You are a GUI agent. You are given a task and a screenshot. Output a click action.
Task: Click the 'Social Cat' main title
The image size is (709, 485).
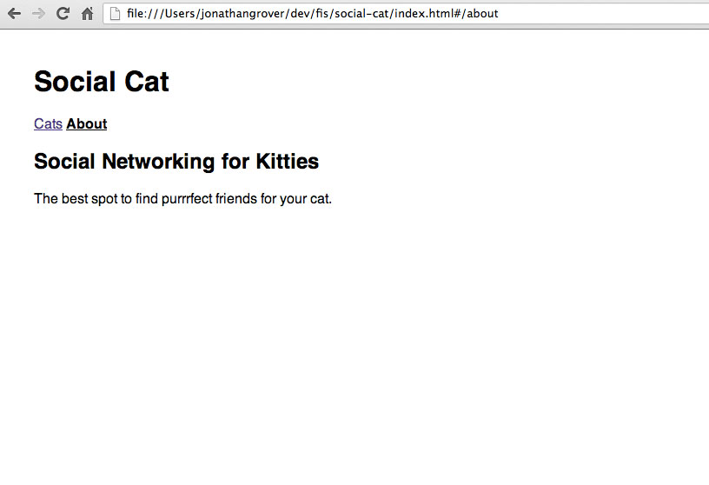101,82
